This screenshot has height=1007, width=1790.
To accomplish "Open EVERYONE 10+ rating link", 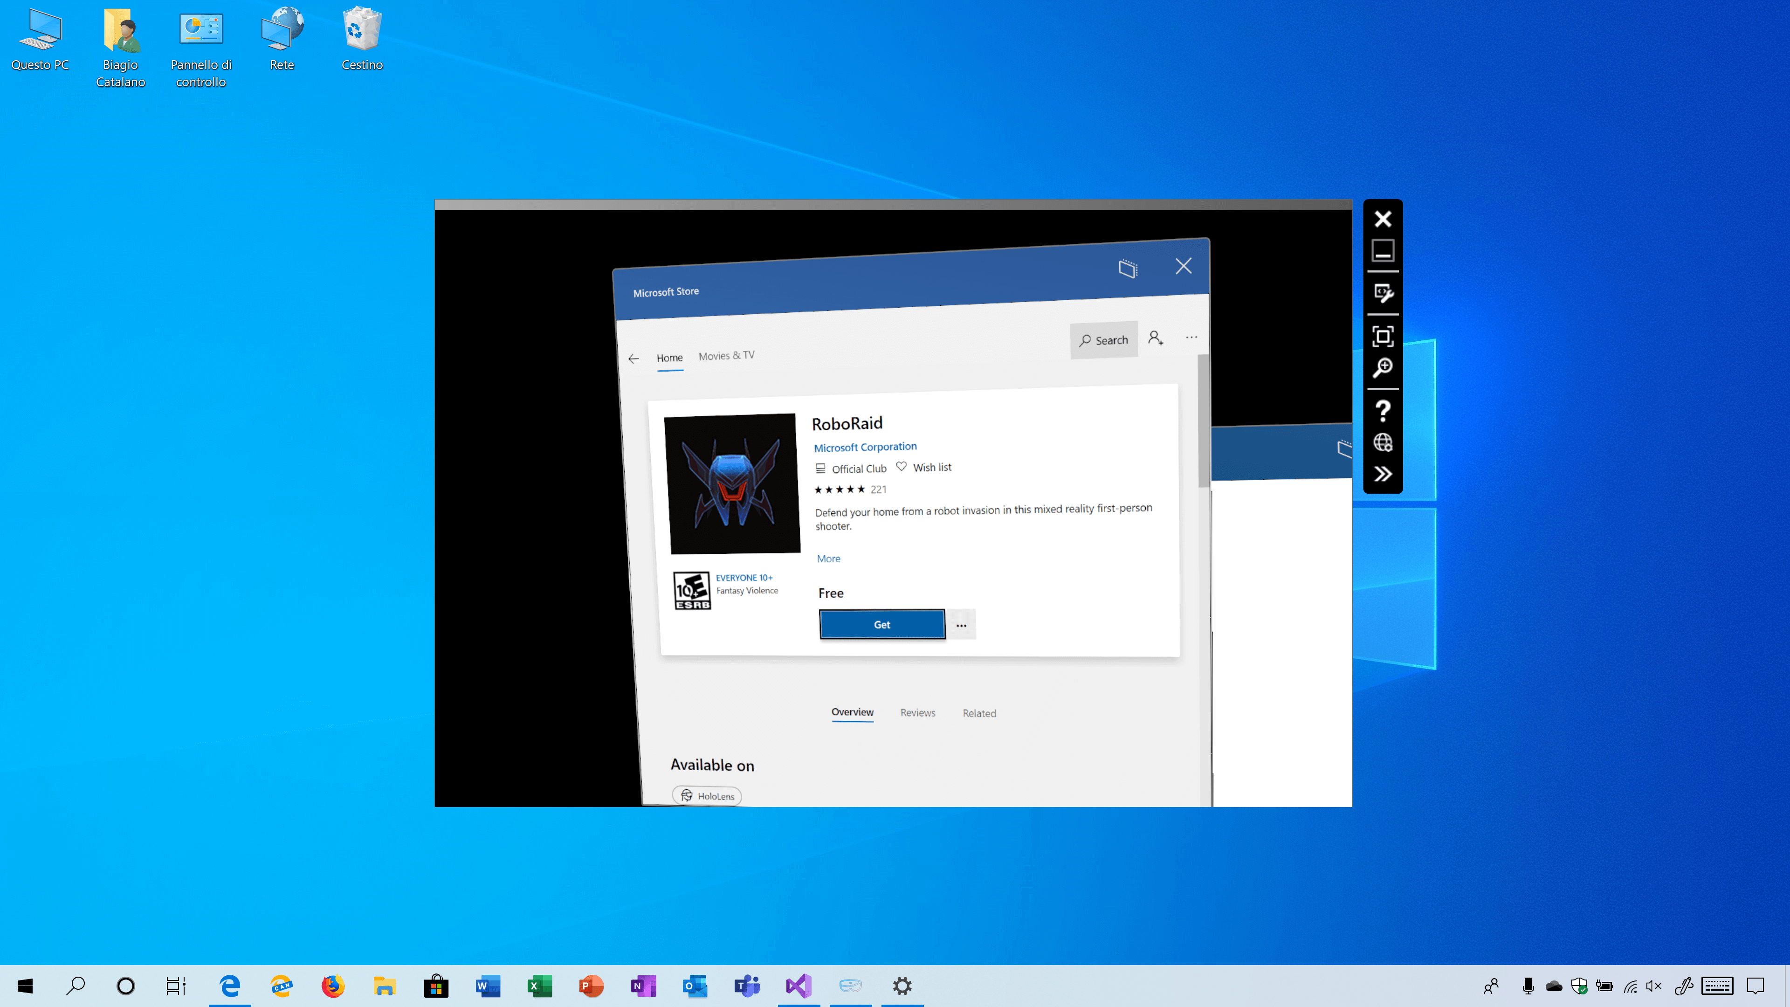I will pos(744,578).
